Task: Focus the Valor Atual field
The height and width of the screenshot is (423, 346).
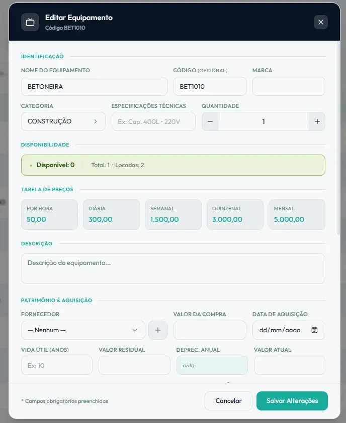Action: 290,365
